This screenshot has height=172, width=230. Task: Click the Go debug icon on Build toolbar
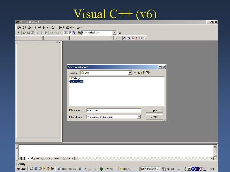[141, 38]
